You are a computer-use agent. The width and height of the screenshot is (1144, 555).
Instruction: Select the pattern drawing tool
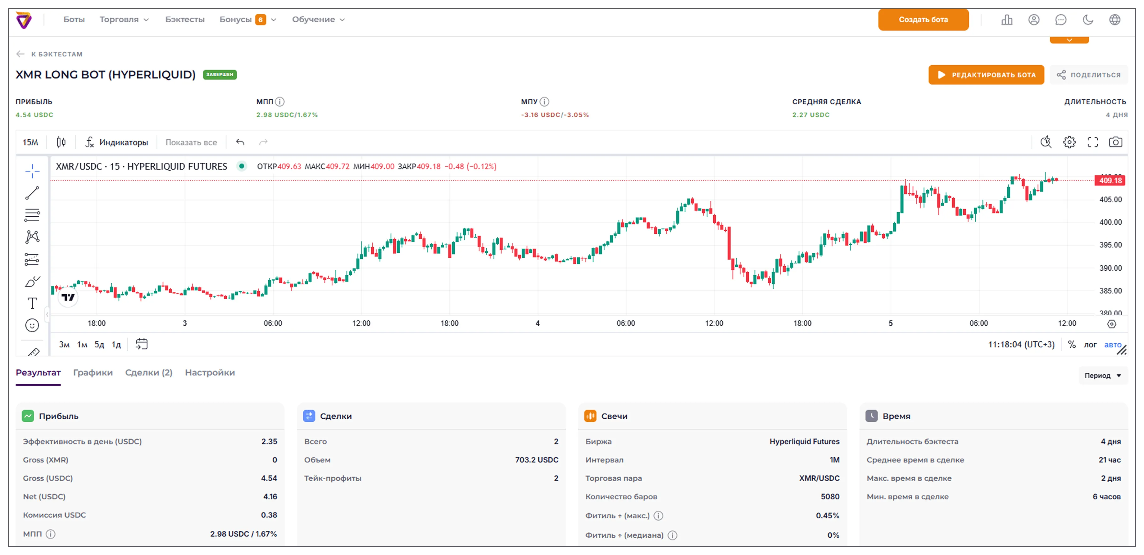pos(32,237)
